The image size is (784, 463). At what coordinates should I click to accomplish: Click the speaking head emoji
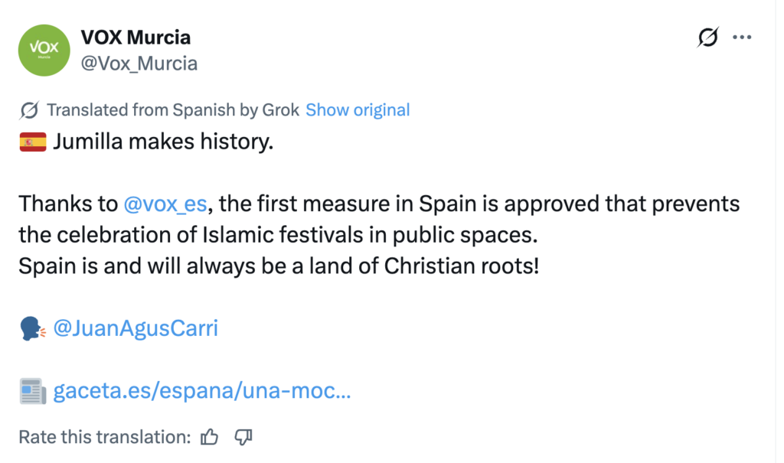tap(32, 329)
